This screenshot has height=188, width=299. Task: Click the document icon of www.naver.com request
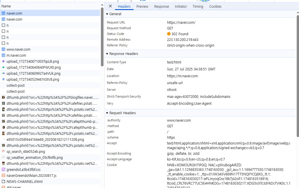3,49
